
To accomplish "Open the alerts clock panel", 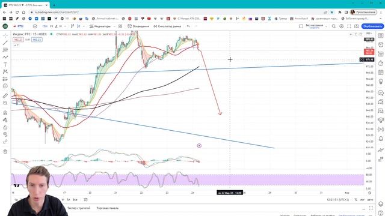I will [x=381, y=44].
